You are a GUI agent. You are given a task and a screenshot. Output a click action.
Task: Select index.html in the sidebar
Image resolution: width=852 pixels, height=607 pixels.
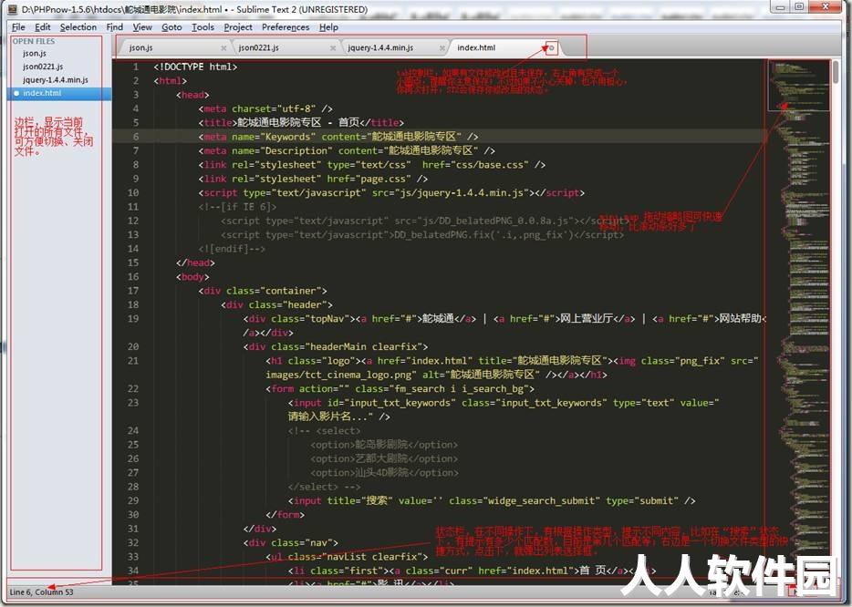60,93
